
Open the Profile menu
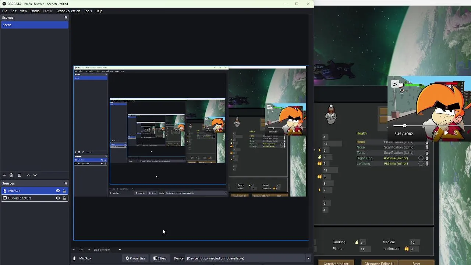[48, 11]
